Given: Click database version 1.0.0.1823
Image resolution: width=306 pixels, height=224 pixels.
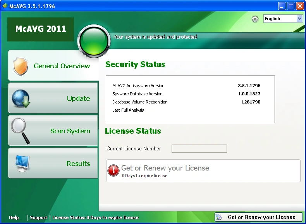Looking at the screenshot, I should click(249, 94).
